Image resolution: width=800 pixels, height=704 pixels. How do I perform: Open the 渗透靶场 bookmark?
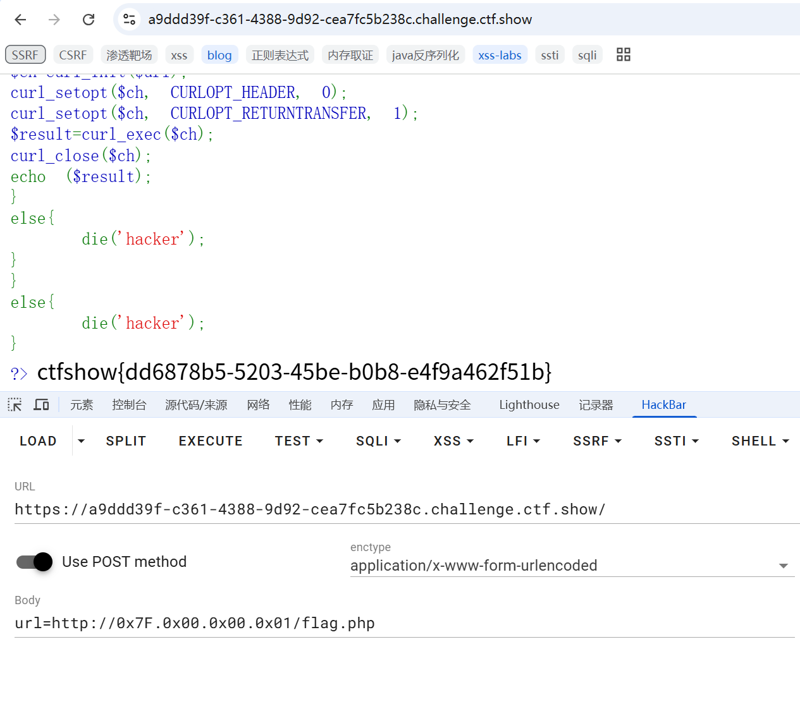tap(129, 55)
